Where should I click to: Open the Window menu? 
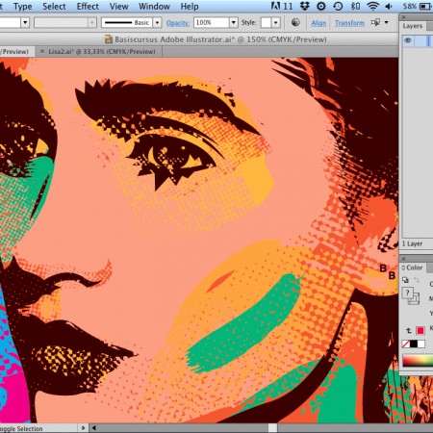tap(154, 7)
